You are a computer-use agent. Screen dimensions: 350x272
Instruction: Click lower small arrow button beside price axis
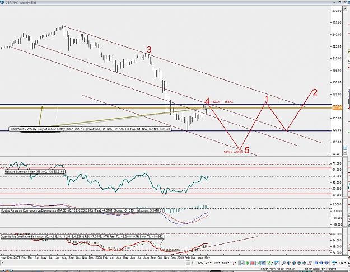coord(345,153)
